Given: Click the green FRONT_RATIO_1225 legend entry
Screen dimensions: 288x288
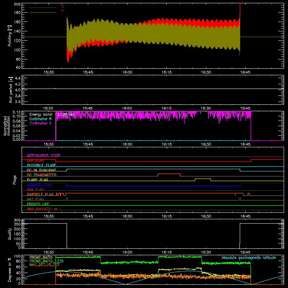Looking at the screenshot, I should pyautogui.click(x=46, y=261).
